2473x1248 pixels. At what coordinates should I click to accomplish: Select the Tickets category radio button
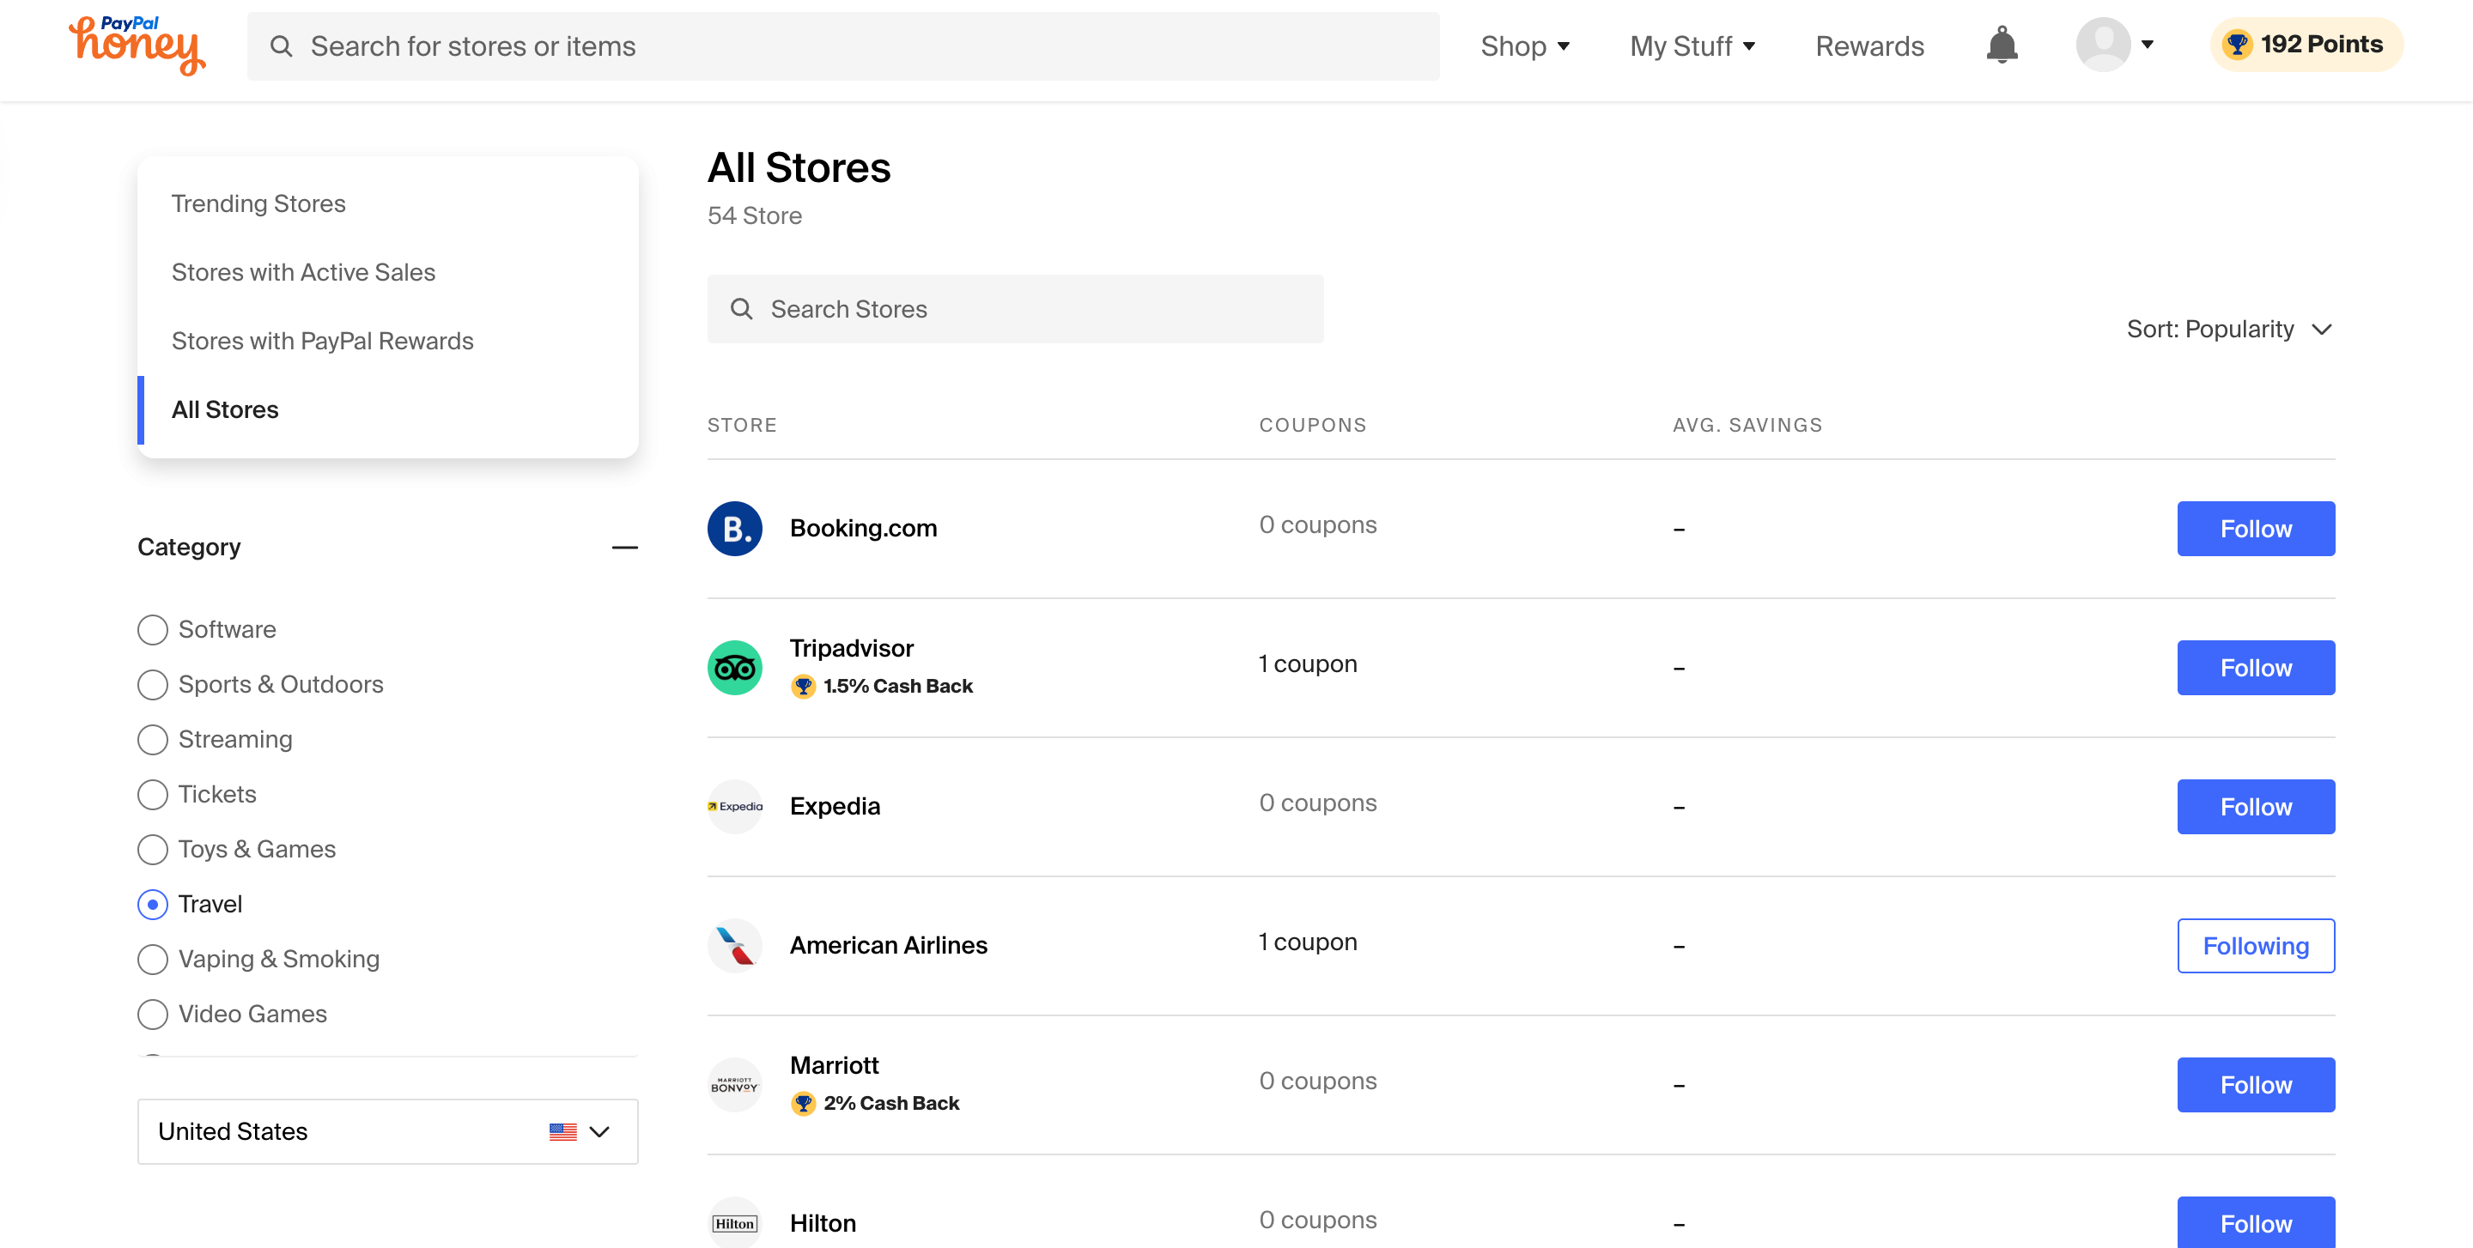[153, 795]
